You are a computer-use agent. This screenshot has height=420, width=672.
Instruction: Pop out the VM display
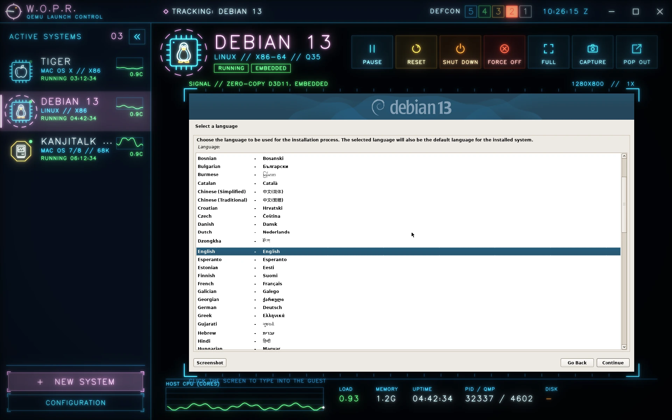(637, 52)
